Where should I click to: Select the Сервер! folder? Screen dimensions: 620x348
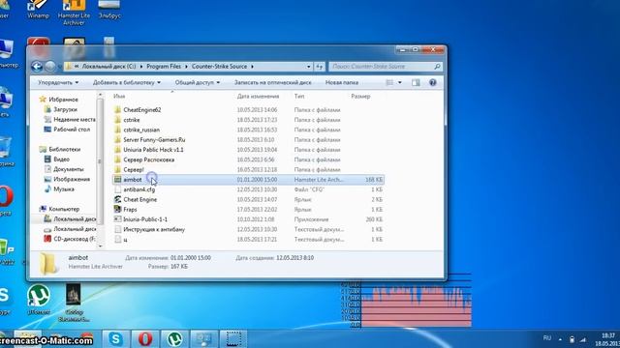click(x=134, y=170)
